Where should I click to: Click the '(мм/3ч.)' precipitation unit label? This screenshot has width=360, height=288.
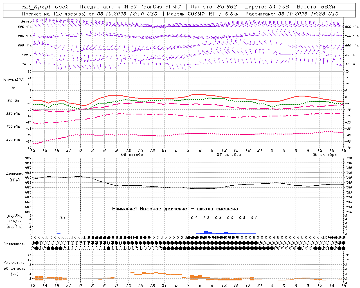(15, 216)
